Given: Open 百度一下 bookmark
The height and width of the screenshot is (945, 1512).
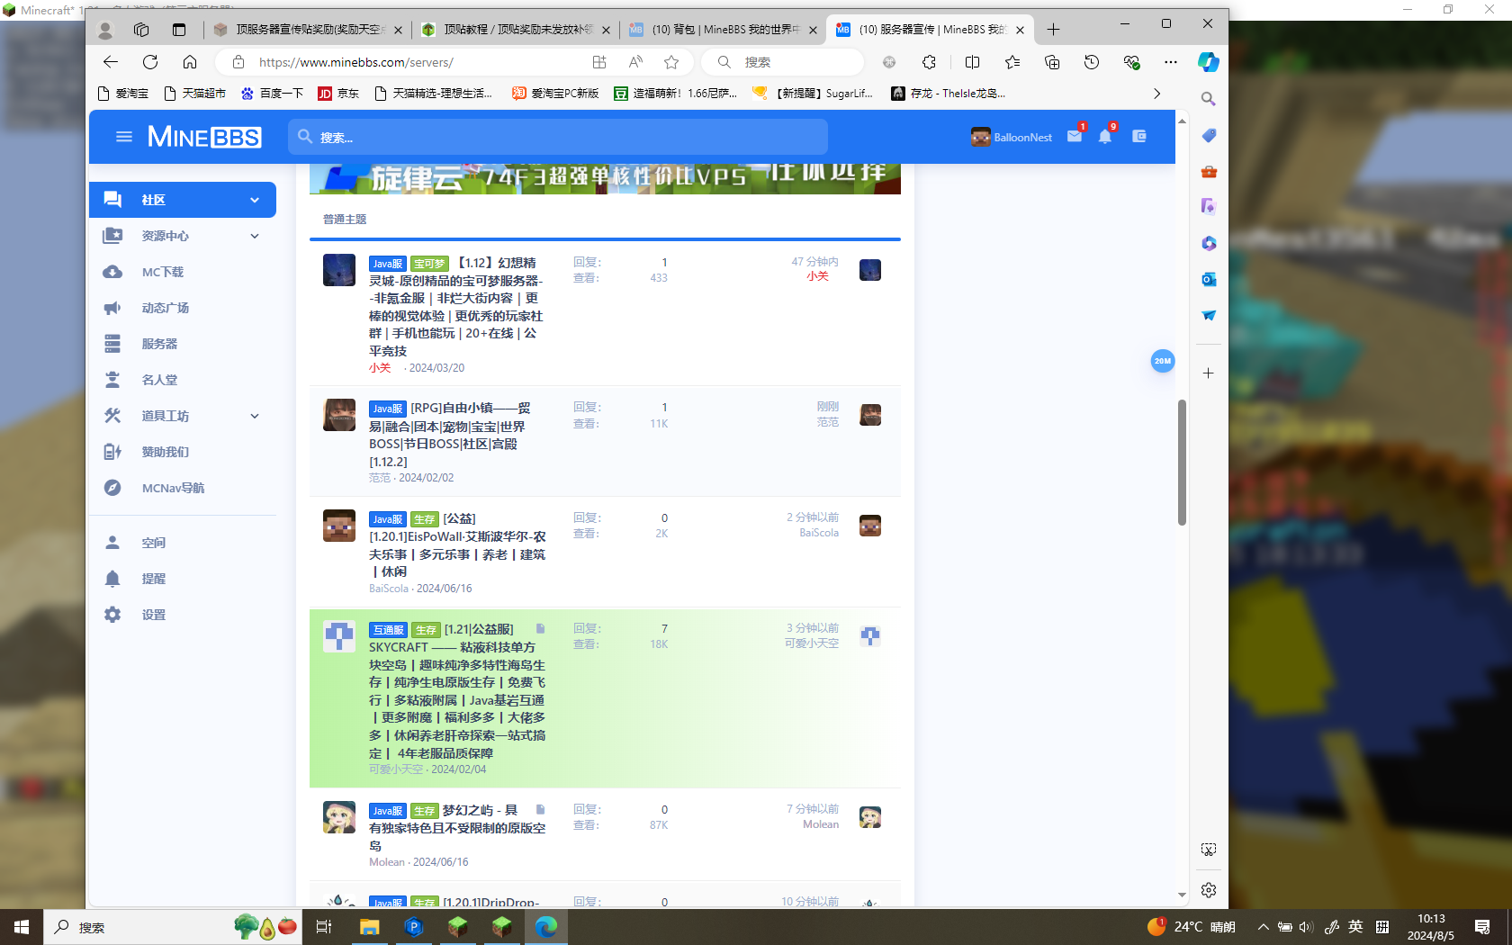Looking at the screenshot, I should pyautogui.click(x=273, y=93).
